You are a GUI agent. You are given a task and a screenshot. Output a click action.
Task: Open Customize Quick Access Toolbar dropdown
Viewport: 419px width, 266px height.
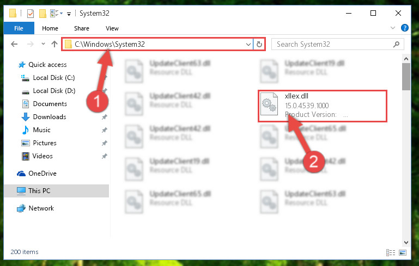coord(69,14)
